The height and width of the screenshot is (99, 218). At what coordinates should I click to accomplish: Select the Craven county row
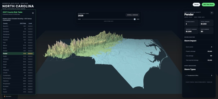pos(18,51)
